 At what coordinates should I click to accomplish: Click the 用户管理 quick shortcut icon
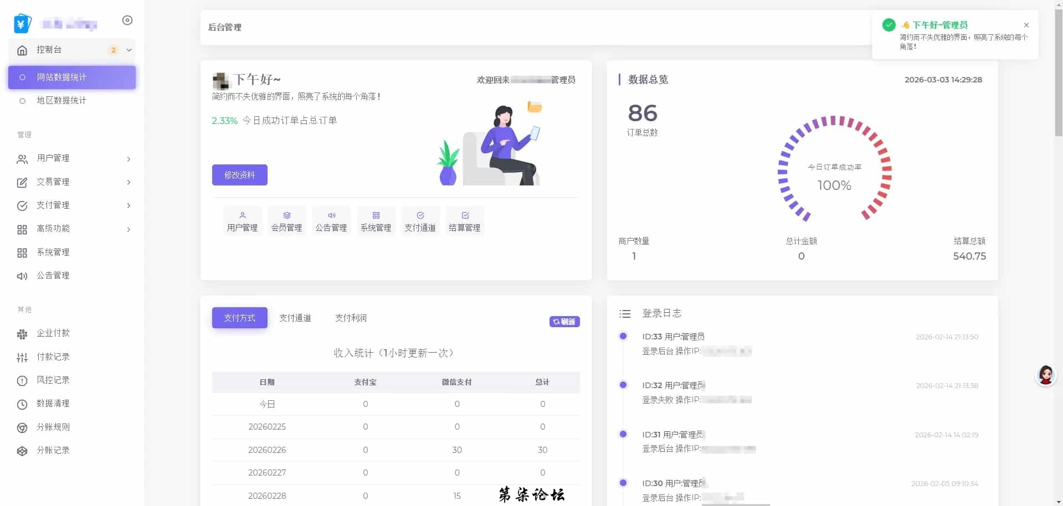[242, 216]
